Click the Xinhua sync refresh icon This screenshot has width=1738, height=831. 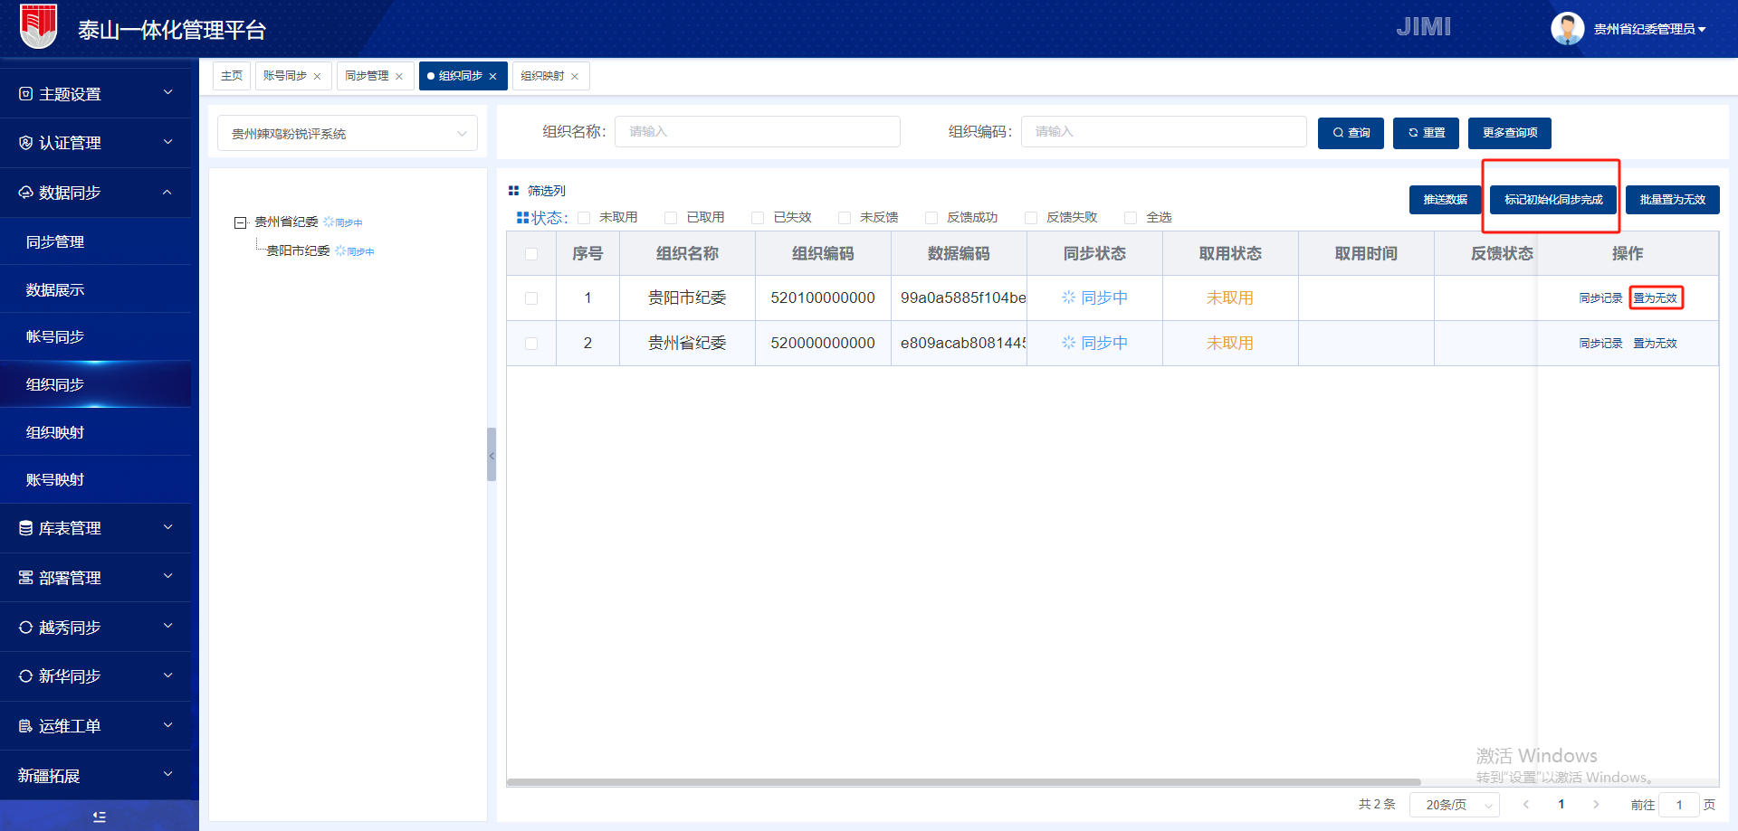pyautogui.click(x=25, y=676)
